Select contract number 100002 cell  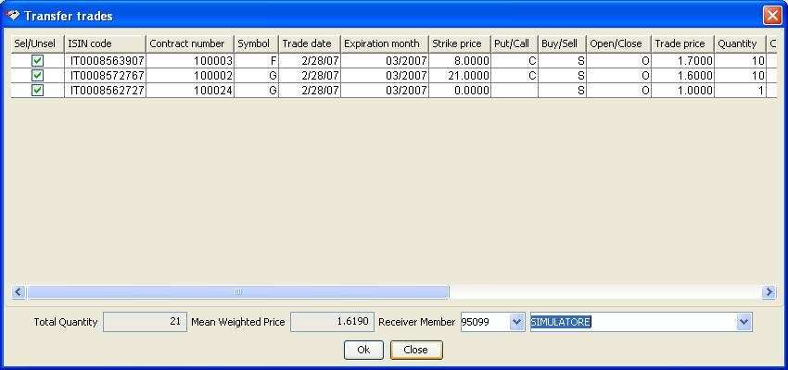pyautogui.click(x=190, y=76)
